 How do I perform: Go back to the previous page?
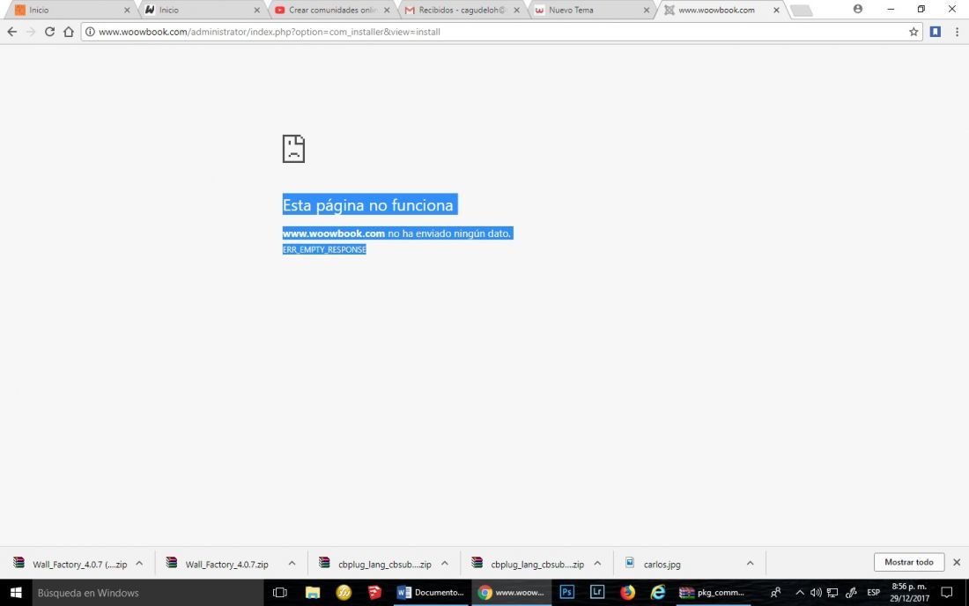pyautogui.click(x=11, y=32)
